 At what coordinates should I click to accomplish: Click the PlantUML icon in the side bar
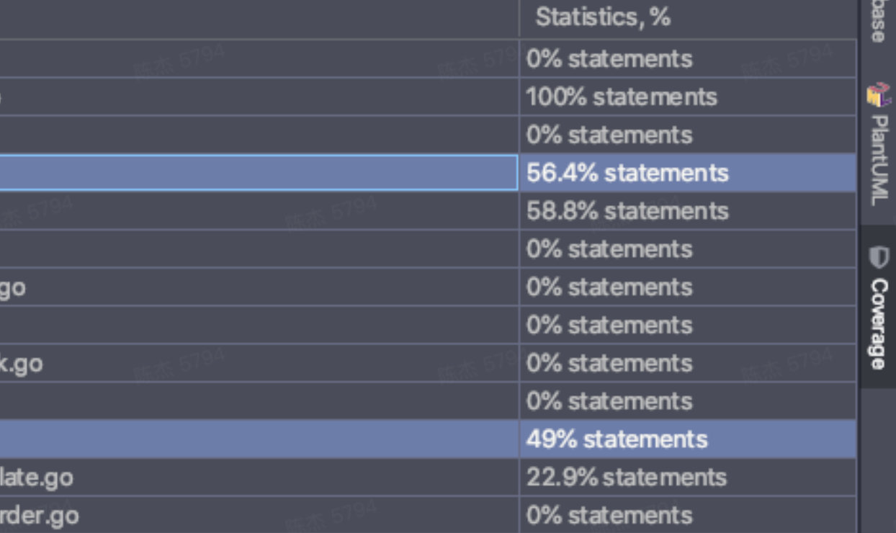(x=878, y=95)
